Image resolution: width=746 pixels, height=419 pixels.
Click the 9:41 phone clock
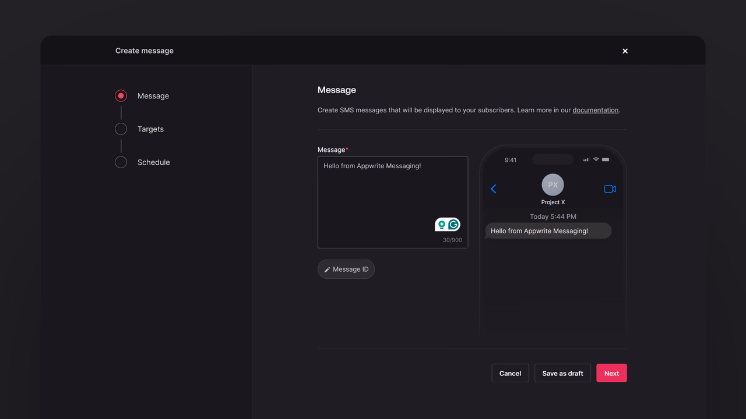tap(511, 160)
